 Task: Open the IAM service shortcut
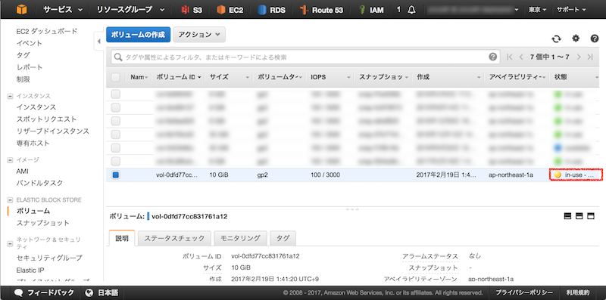click(371, 10)
